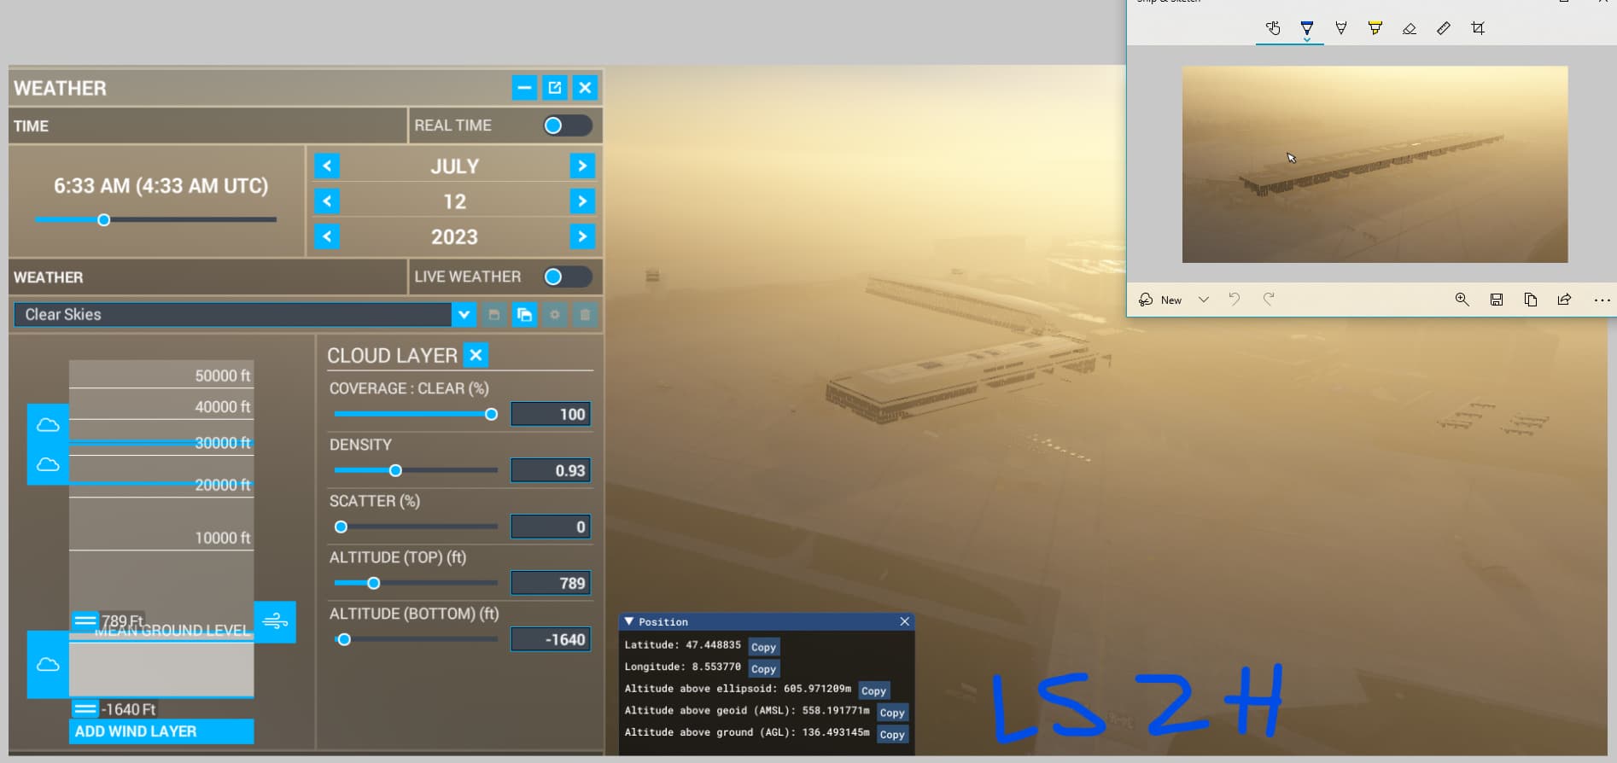Increase the year from 2023
This screenshot has width=1617, height=763.
pyautogui.click(x=582, y=236)
